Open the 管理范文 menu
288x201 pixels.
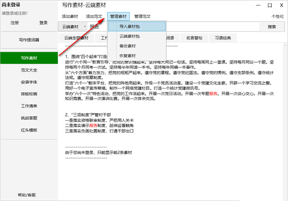pyautogui.click(x=143, y=16)
